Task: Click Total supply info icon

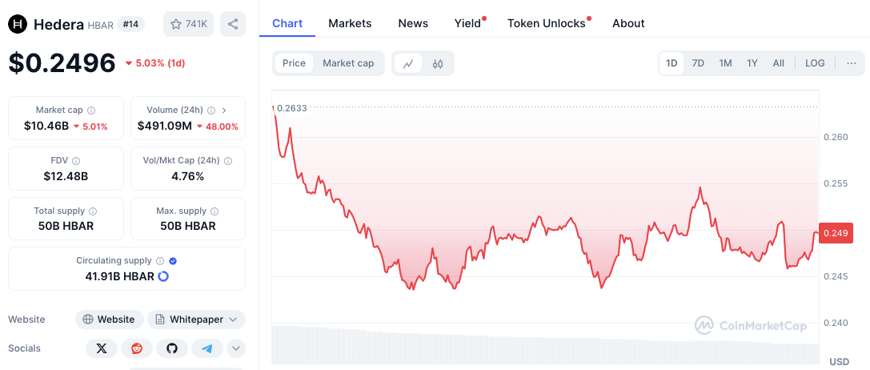Action: 93,211
